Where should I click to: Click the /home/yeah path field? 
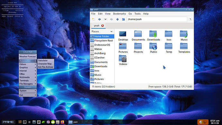tap(157, 19)
